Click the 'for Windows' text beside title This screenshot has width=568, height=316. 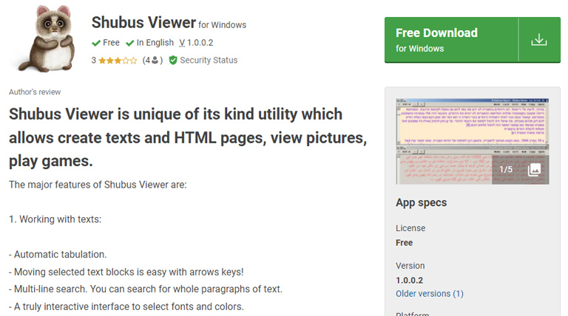[222, 25]
